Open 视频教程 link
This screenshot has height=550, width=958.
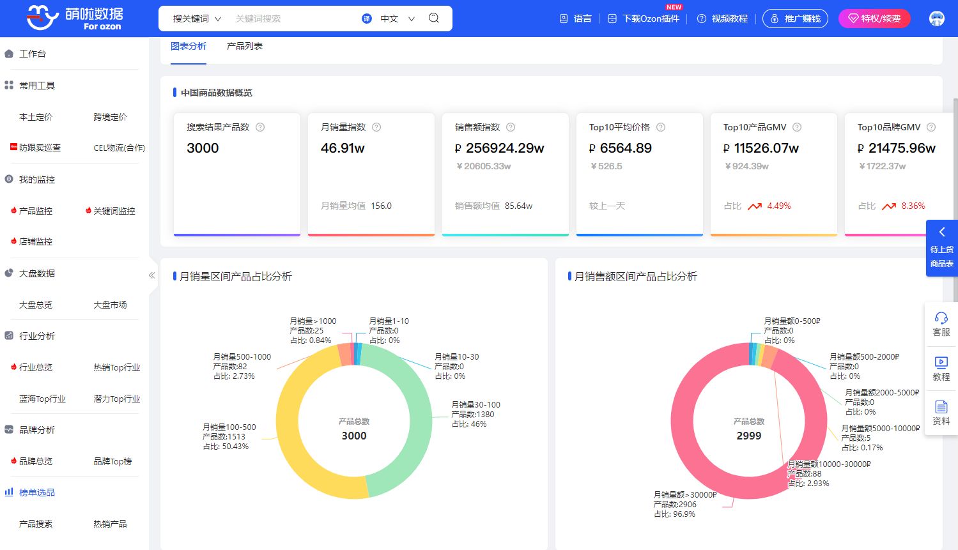click(x=722, y=19)
